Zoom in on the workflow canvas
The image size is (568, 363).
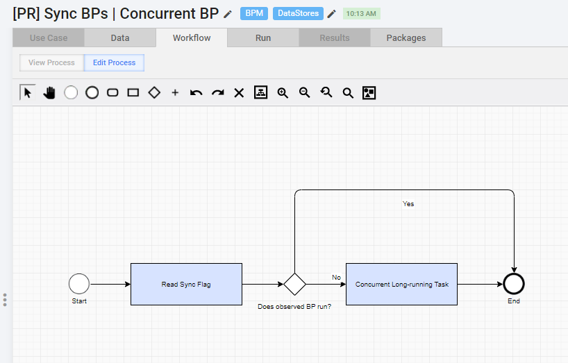pos(283,92)
